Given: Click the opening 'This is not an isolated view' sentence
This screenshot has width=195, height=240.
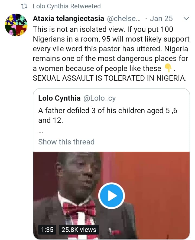Looking at the screenshot, I should 81,29.
